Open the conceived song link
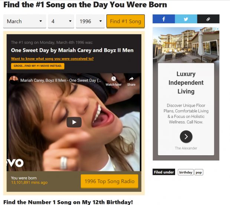Screen dimensions: 230x205 tap(52, 59)
